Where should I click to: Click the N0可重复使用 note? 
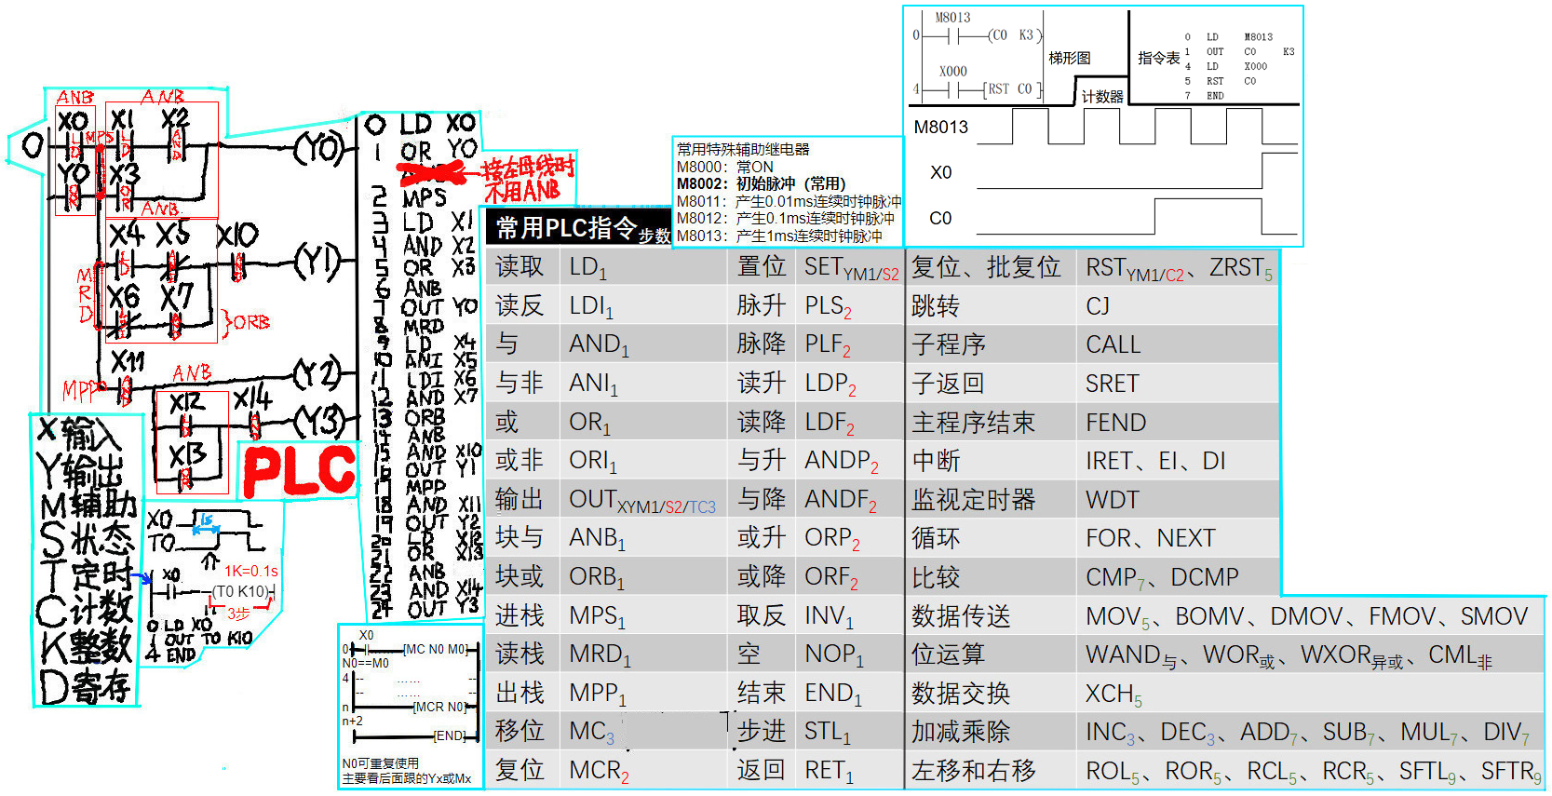point(380,763)
